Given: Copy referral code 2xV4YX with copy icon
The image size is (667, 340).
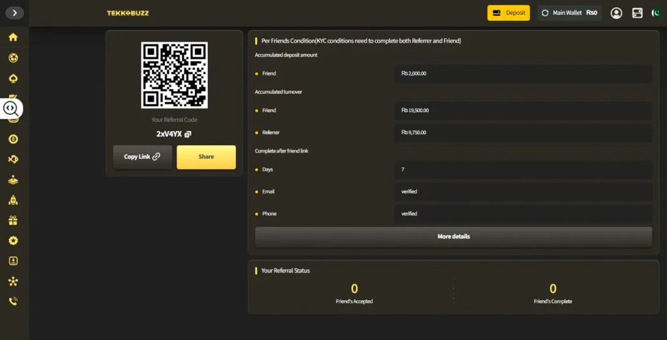Looking at the screenshot, I should (188, 134).
